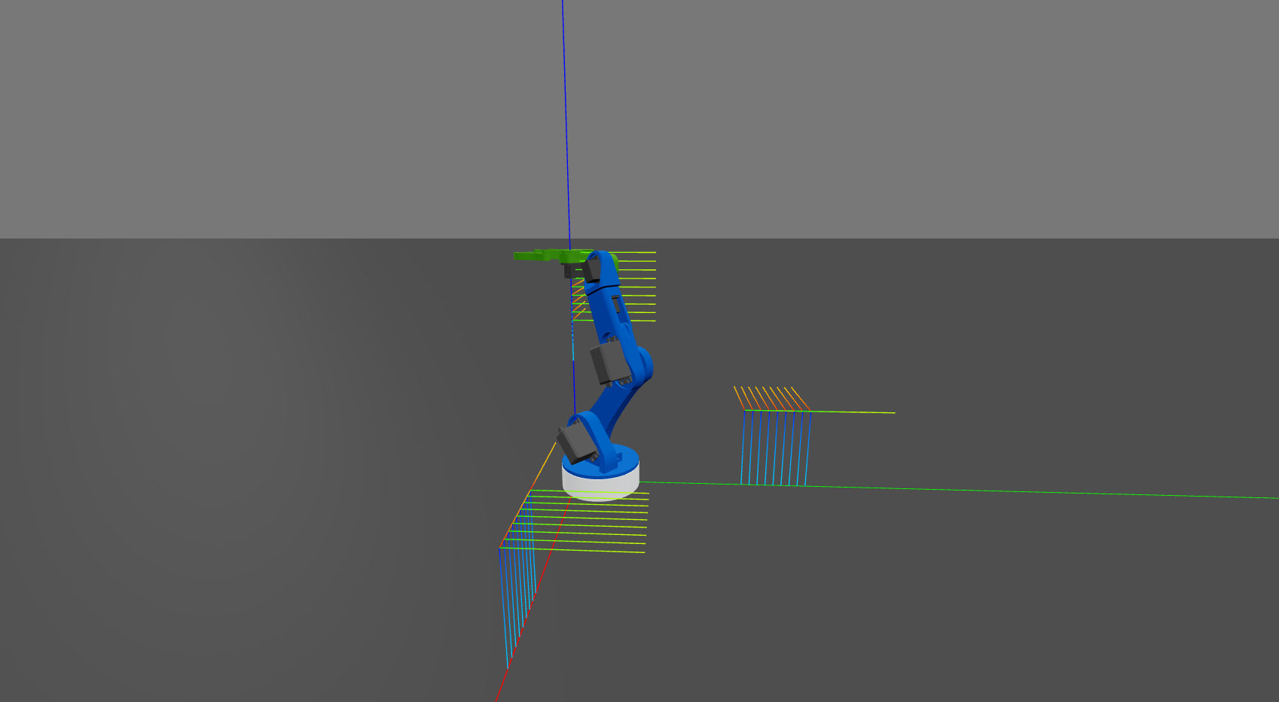Click empty dark ground left of robot
The image size is (1279, 702).
coord(226,451)
